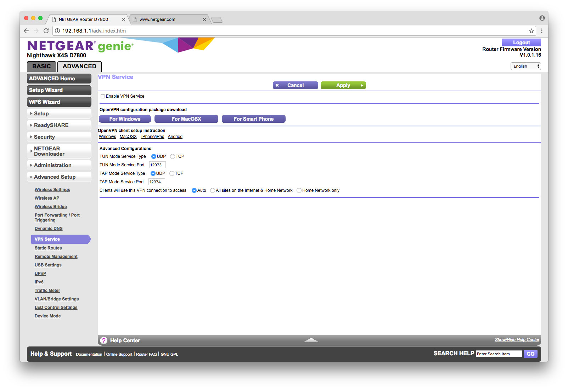
Task: Choose All sites on Internet & Home Network
Action: 213,190
